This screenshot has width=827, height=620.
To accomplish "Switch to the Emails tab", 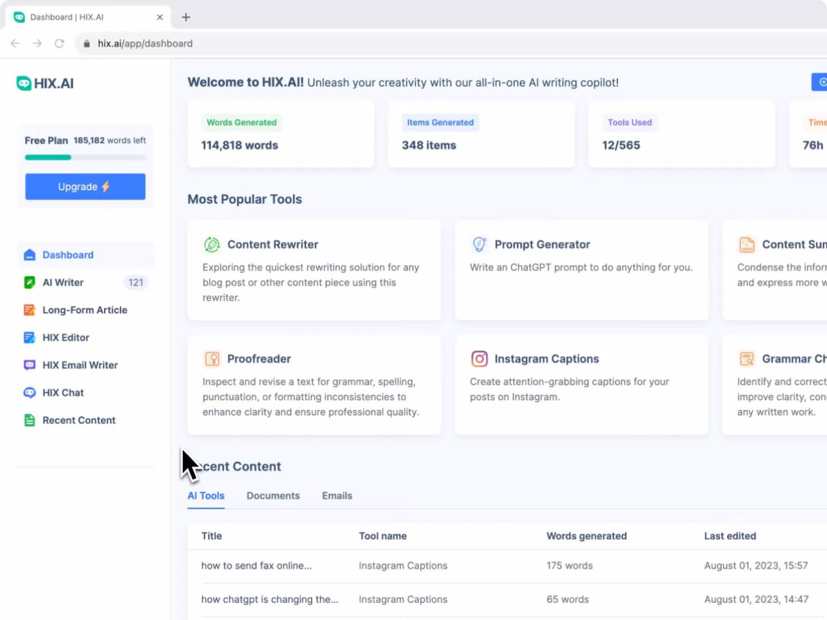I will pos(337,496).
